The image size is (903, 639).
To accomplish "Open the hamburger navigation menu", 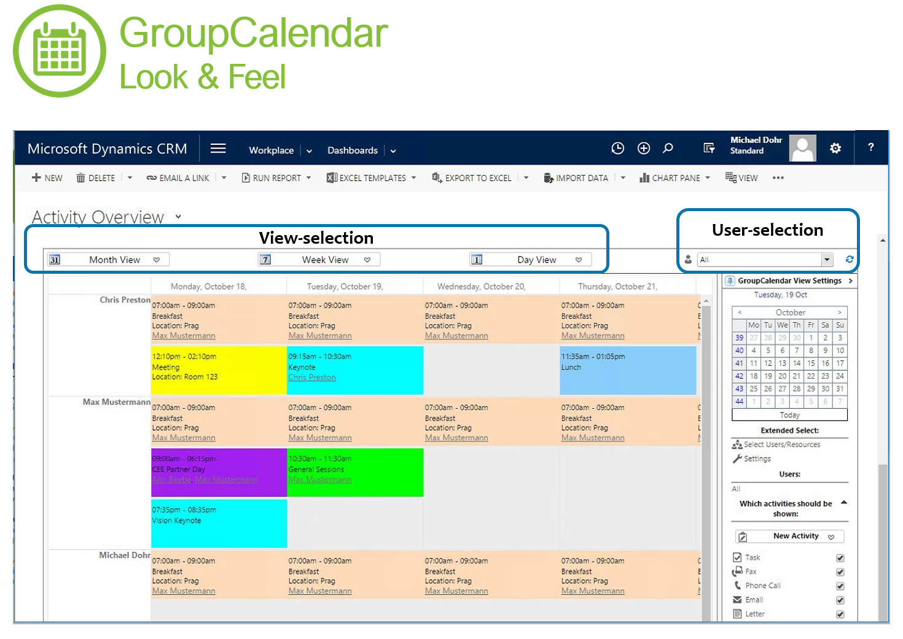I will click(218, 149).
